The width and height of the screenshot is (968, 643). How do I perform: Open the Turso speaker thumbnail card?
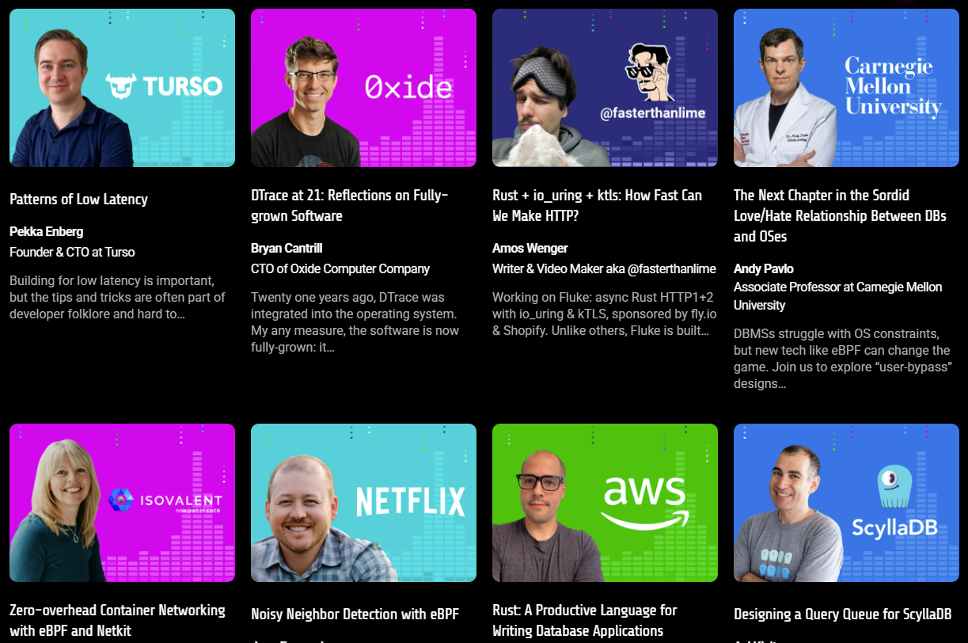point(122,88)
